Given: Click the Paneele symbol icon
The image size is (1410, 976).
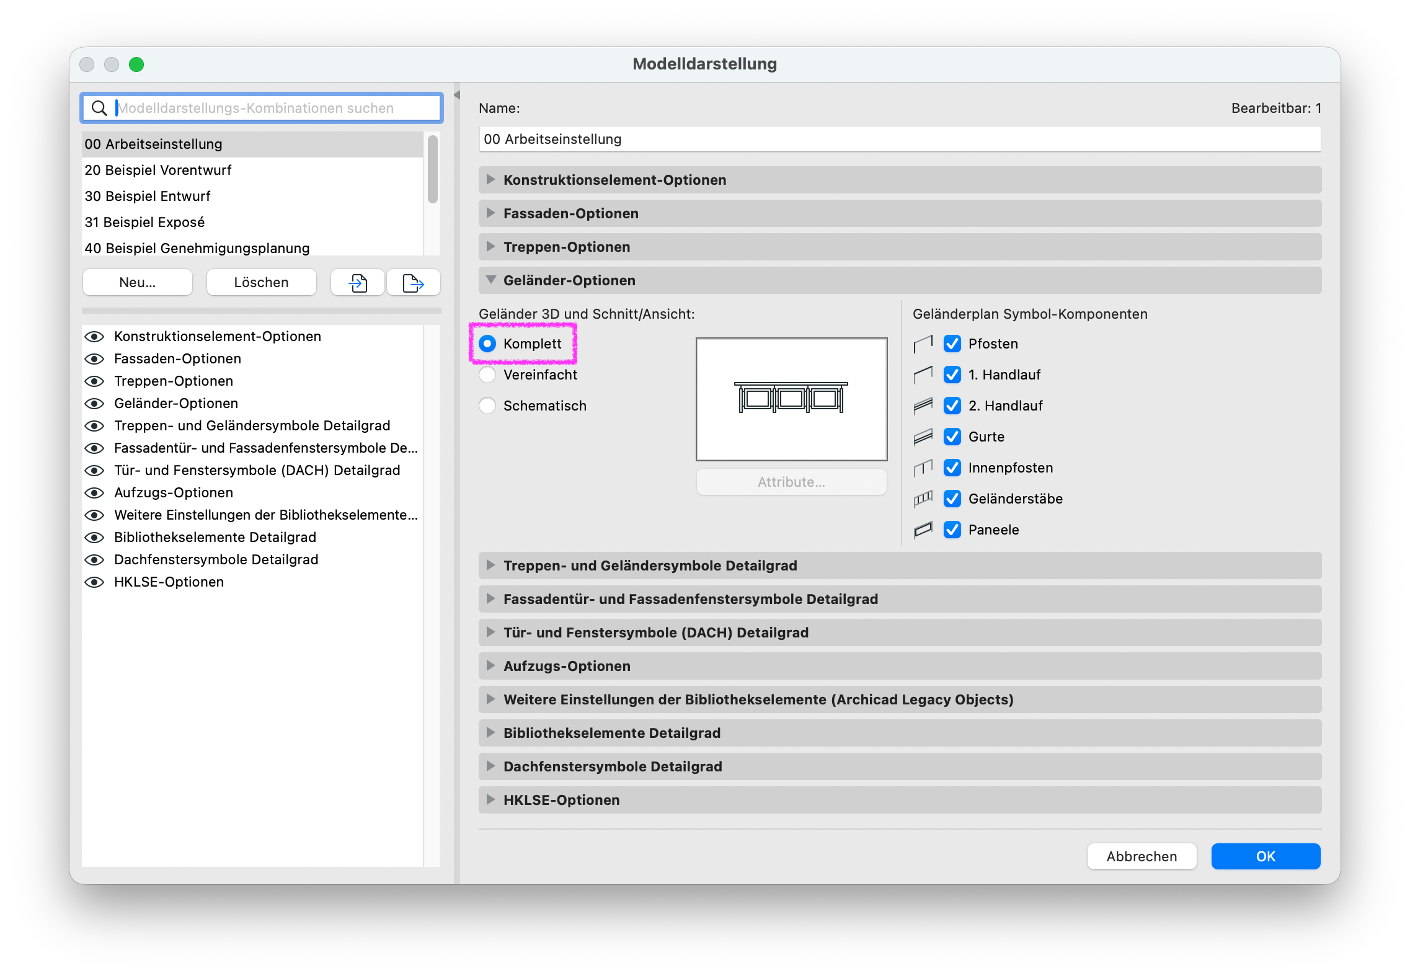Looking at the screenshot, I should [x=923, y=530].
